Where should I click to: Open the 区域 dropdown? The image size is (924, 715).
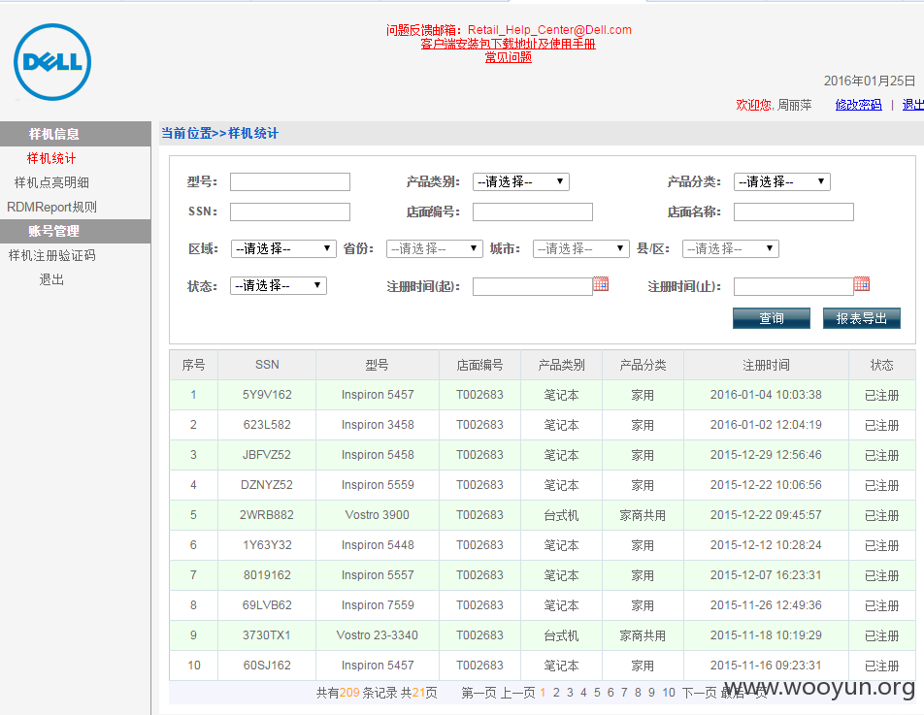(x=283, y=248)
